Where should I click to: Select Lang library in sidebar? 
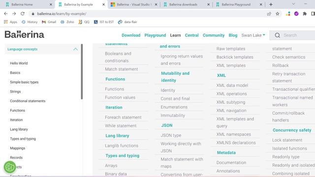pyautogui.click(x=19, y=129)
